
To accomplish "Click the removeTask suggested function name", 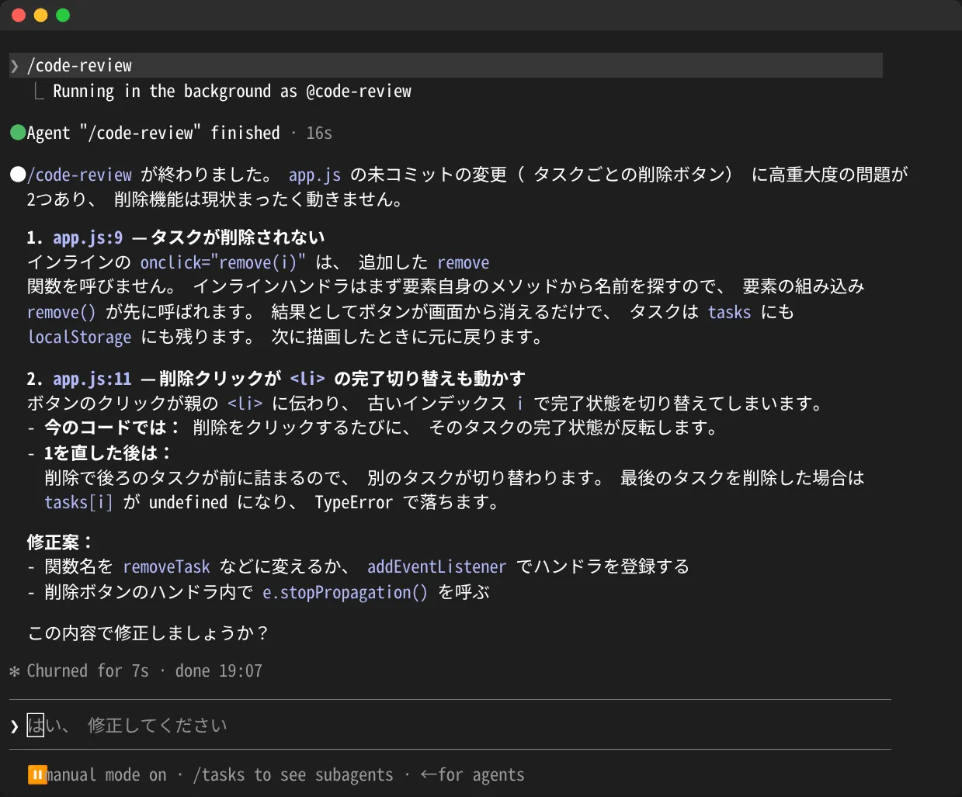I will click(x=167, y=567).
